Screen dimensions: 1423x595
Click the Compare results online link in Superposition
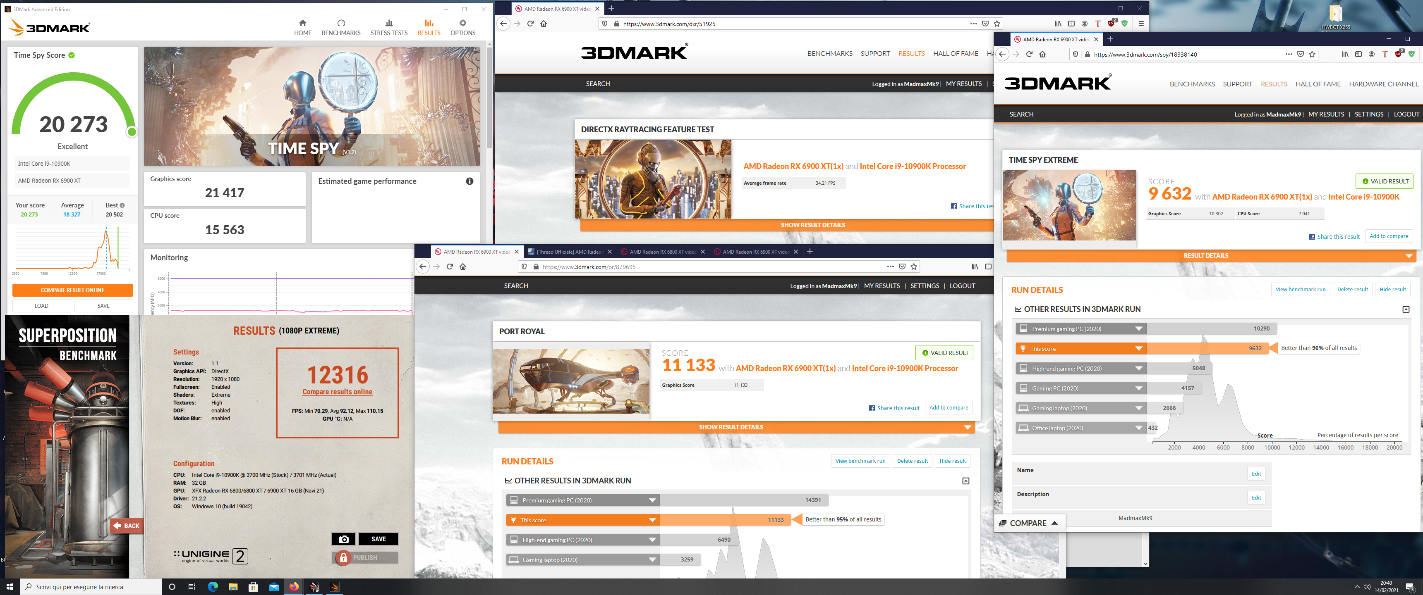click(337, 392)
